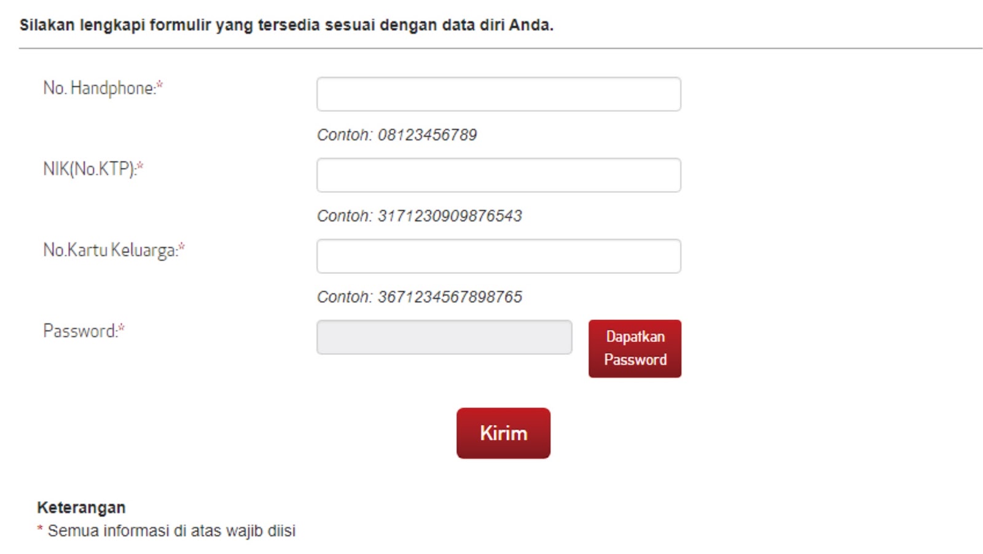Click the red asterisk beside No.Kartu Keluarga
This screenshot has height=554, width=983.
point(181,247)
